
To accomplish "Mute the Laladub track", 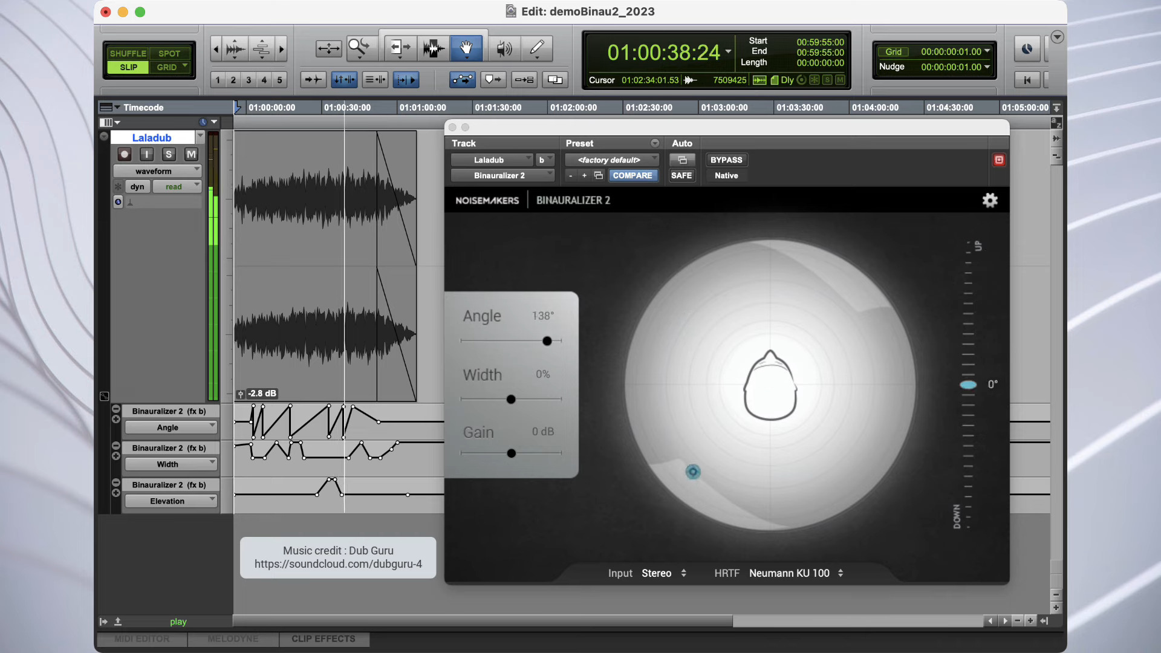I will point(191,154).
